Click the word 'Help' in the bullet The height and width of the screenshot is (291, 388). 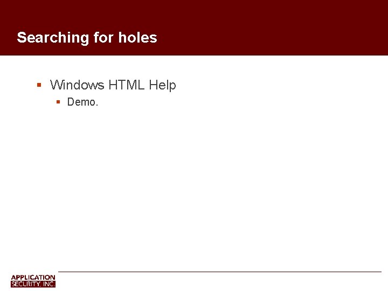click(162, 85)
